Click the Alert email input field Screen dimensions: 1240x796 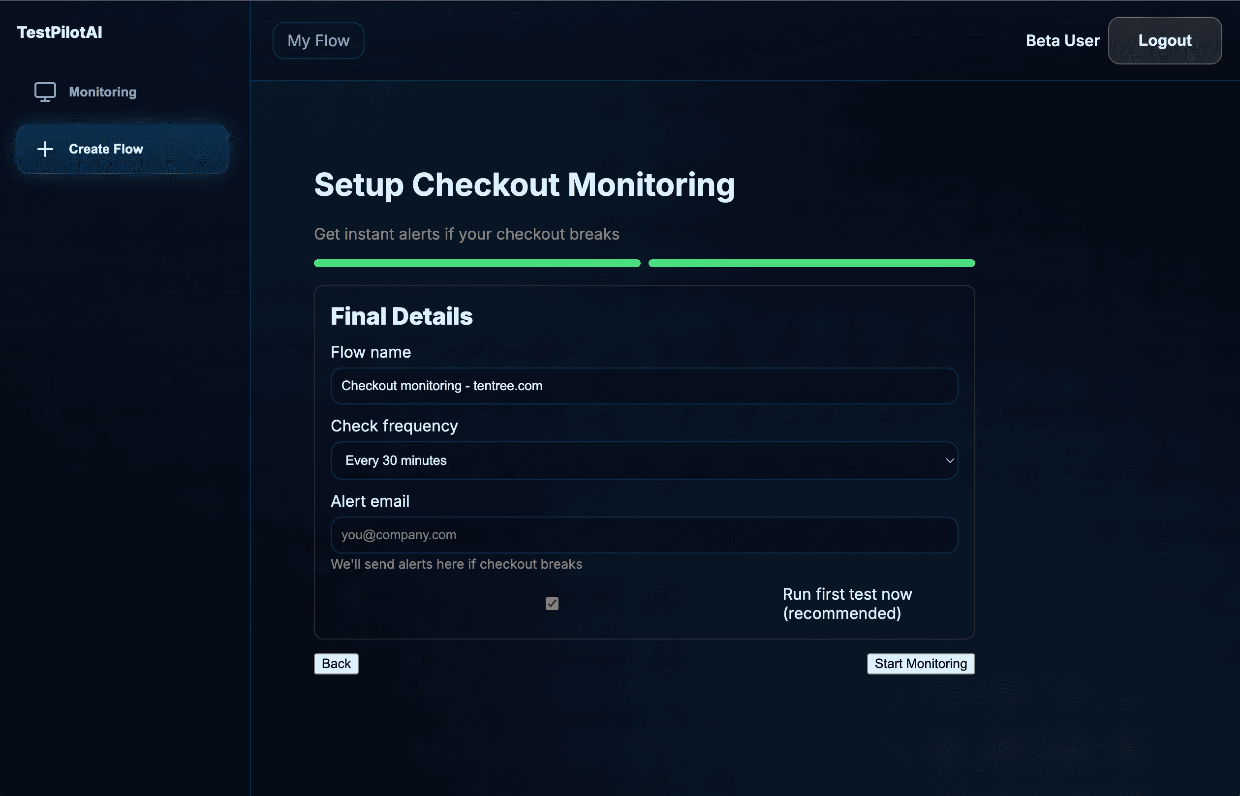click(x=644, y=534)
